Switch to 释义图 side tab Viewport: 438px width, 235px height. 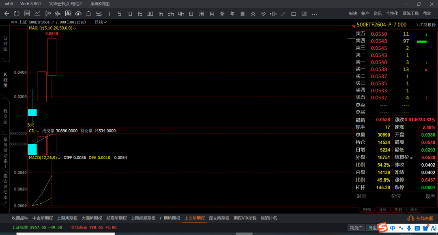(5, 116)
